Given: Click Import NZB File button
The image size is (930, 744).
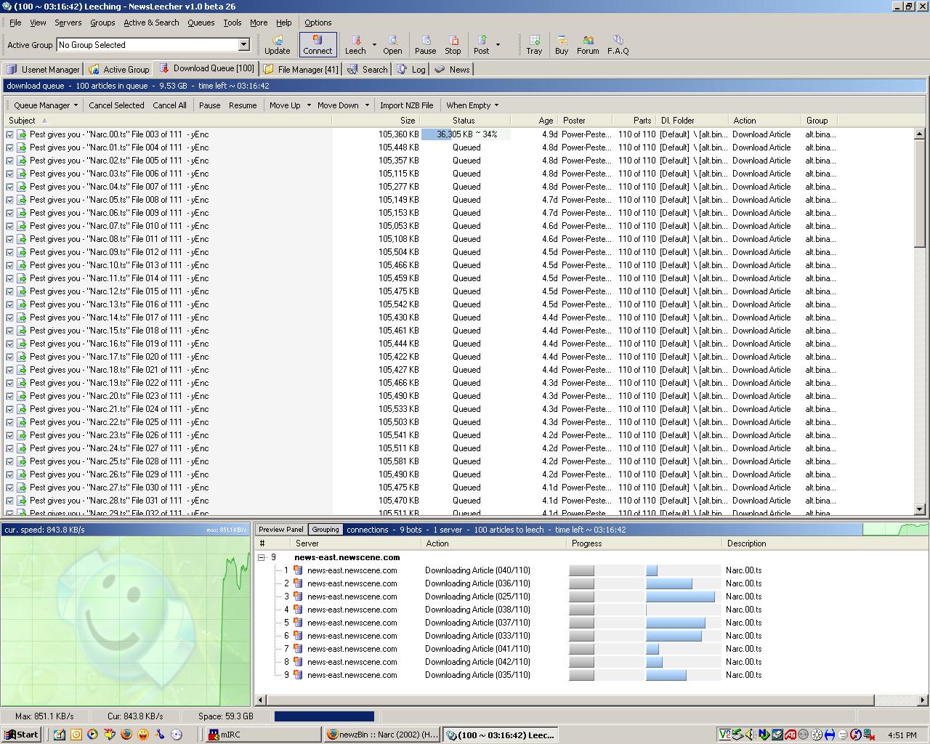Looking at the screenshot, I should point(406,105).
